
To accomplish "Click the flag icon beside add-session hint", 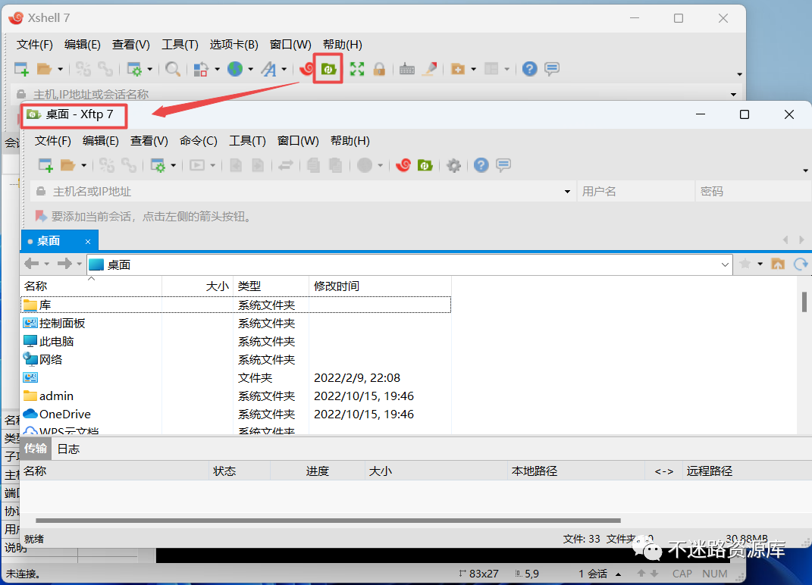I will coord(41,216).
